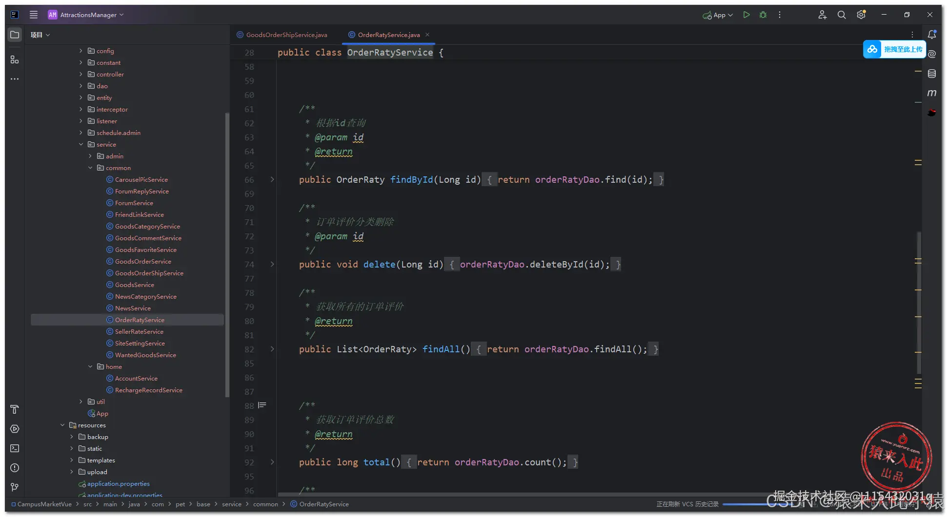
Task: Open WantedGoodsService in project tree
Action: 145,355
